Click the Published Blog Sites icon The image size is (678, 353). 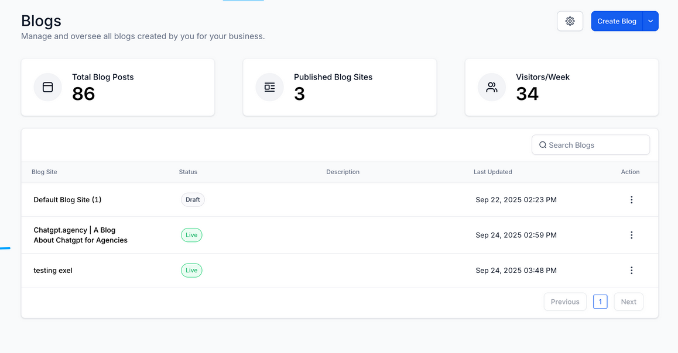(269, 87)
